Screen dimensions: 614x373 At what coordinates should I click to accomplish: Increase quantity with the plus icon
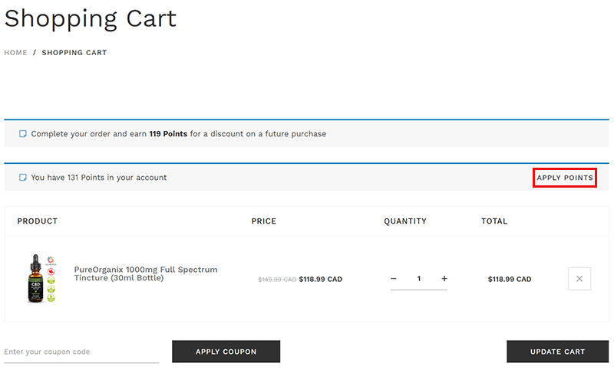(x=444, y=279)
